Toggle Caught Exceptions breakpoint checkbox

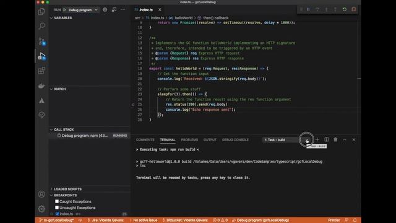tap(57, 201)
